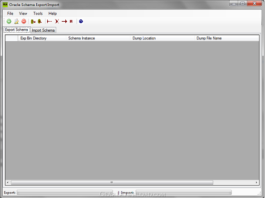Viewport: 265px width, 198px height.
Task: Click the toolbar drag handle grip
Action: (4, 21)
